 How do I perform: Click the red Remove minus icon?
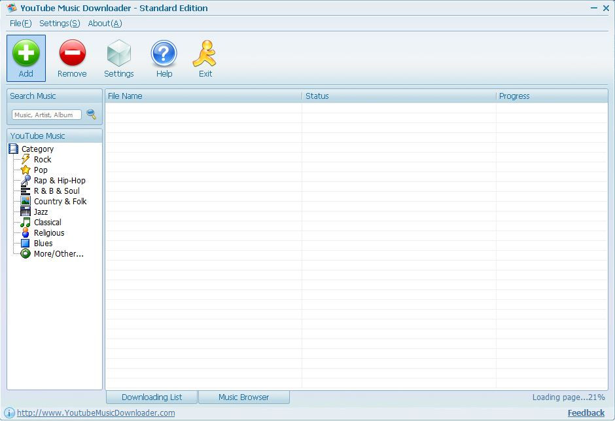72,52
